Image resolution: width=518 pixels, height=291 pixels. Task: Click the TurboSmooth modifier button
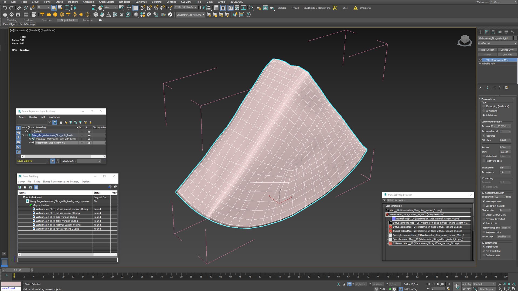click(x=487, y=50)
